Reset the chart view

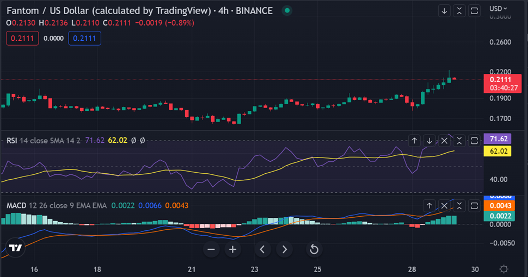314,249
